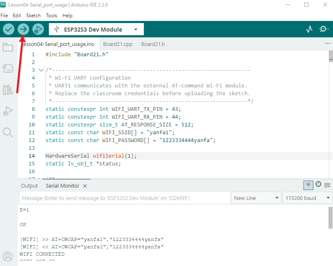Click the WIFI_PASSWORD declaration on line 12
333x266 pixels.
pyautogui.click(x=130, y=140)
